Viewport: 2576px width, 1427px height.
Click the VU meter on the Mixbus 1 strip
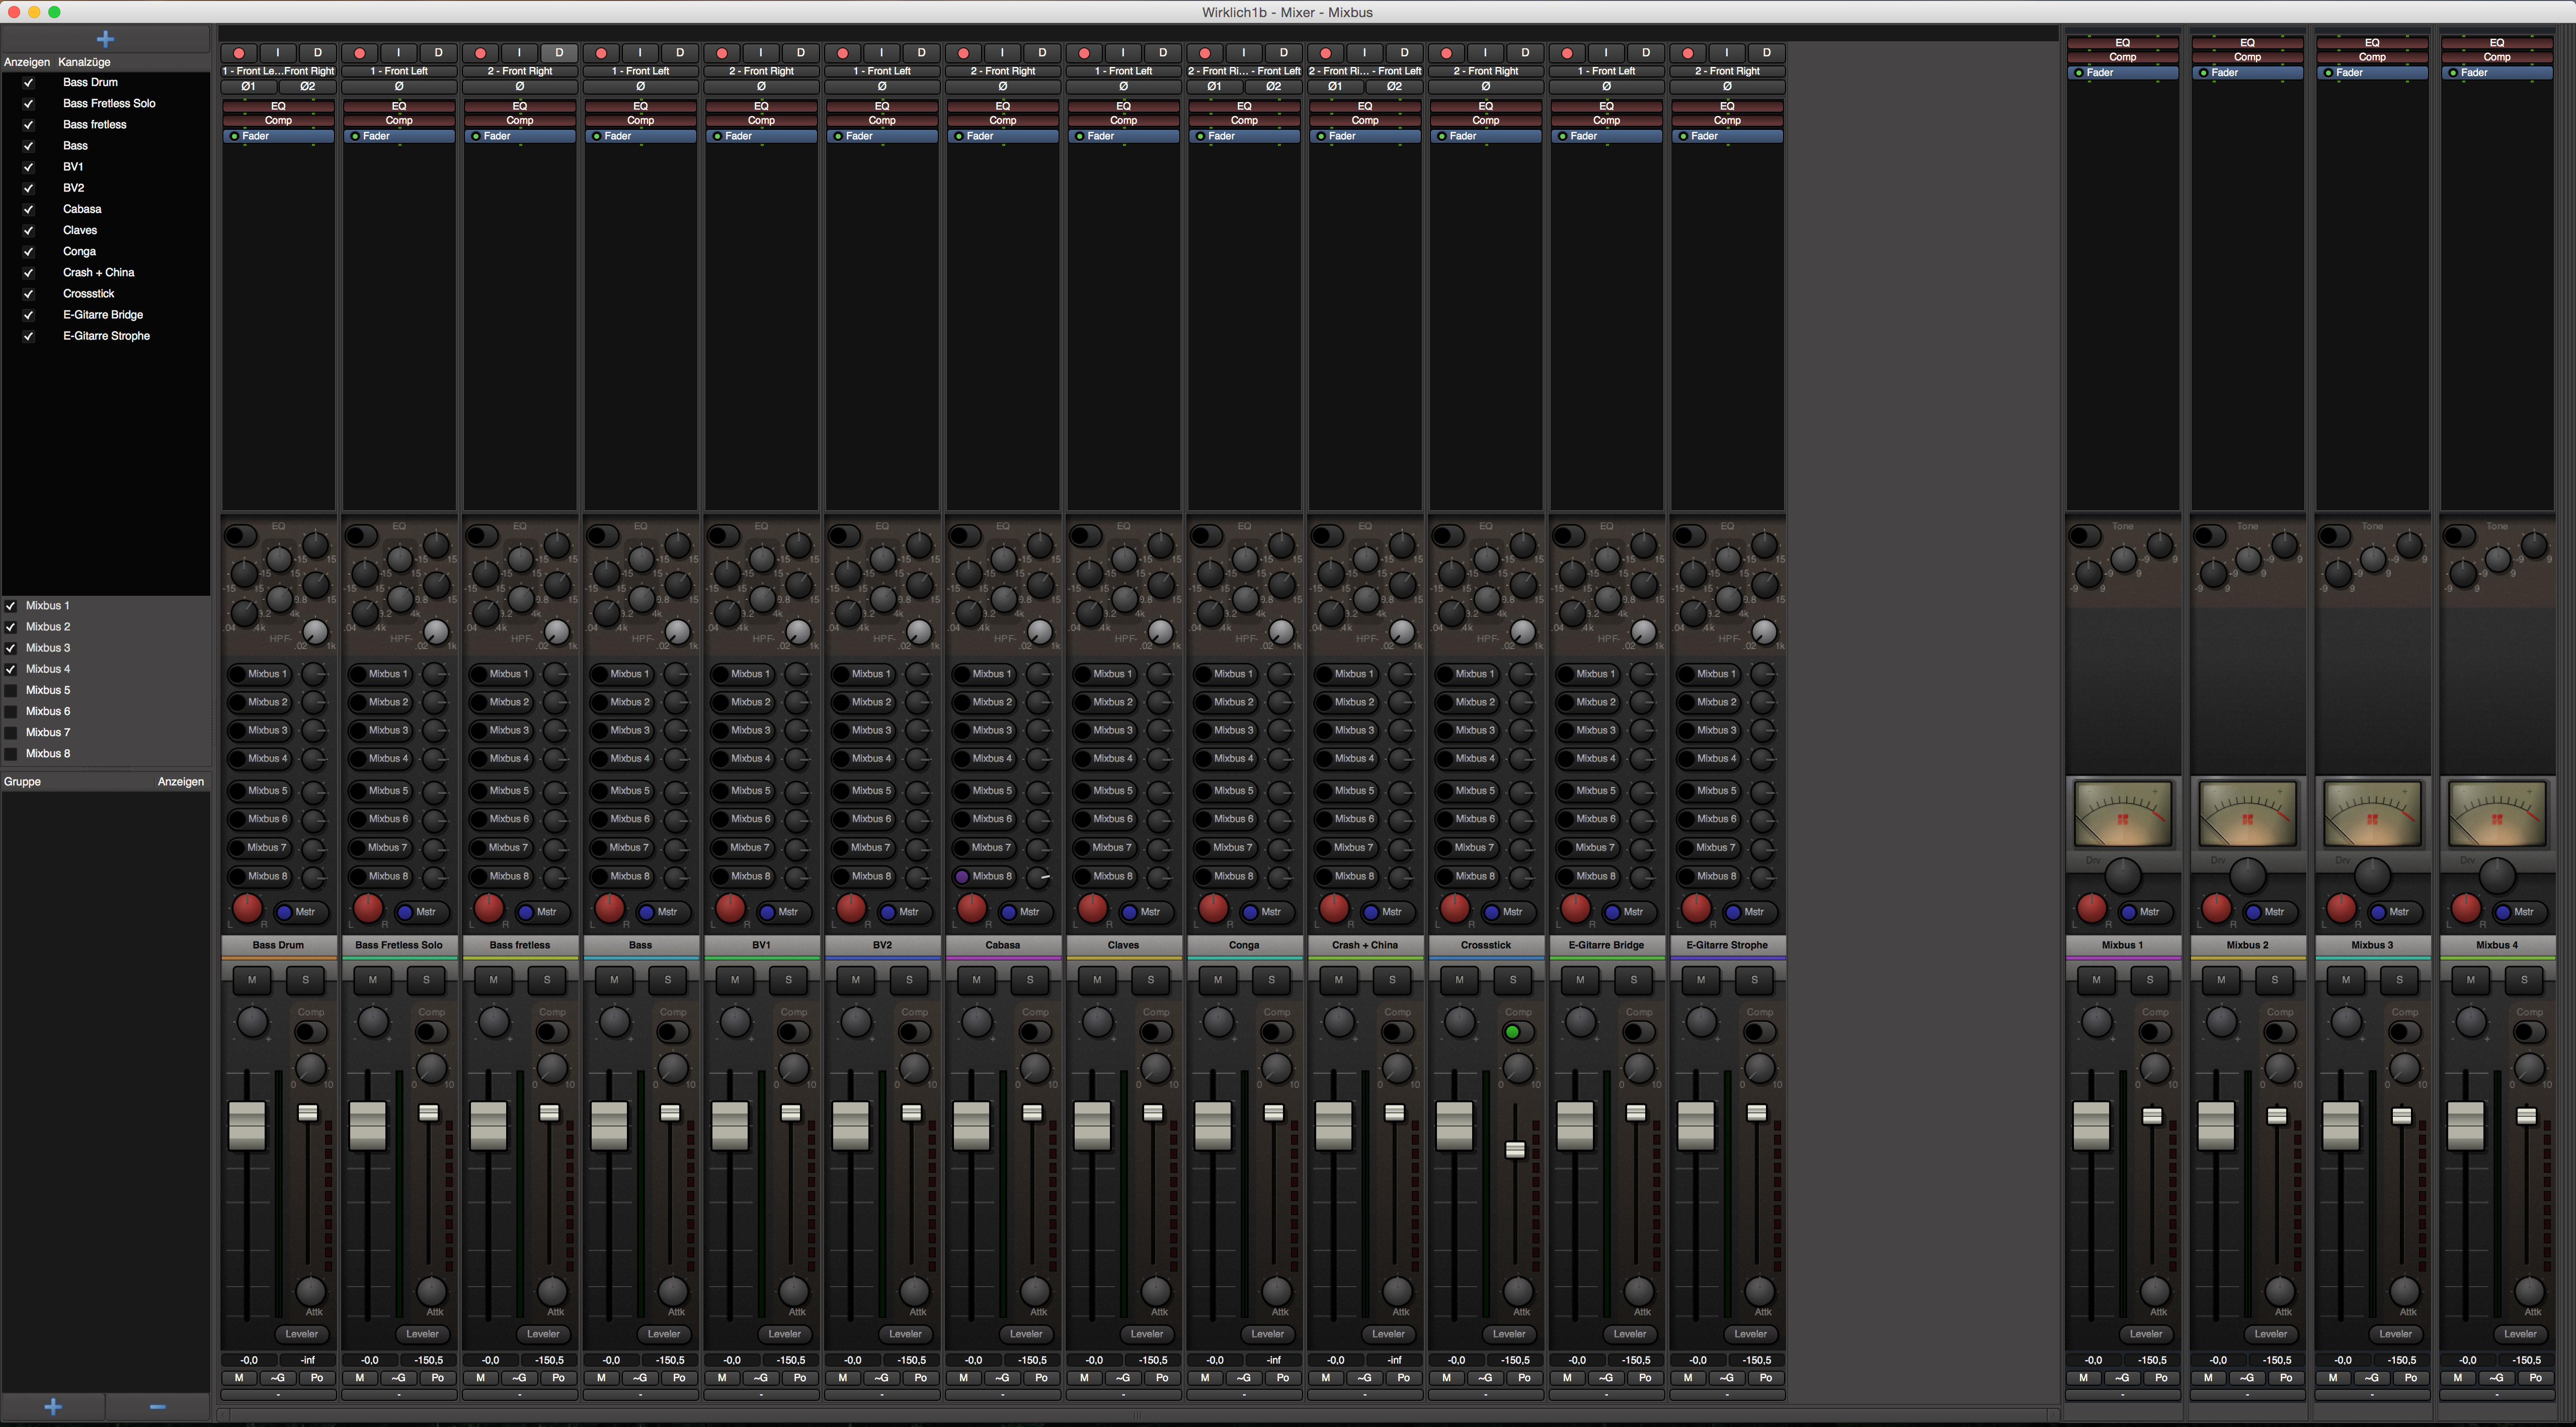click(x=2122, y=814)
